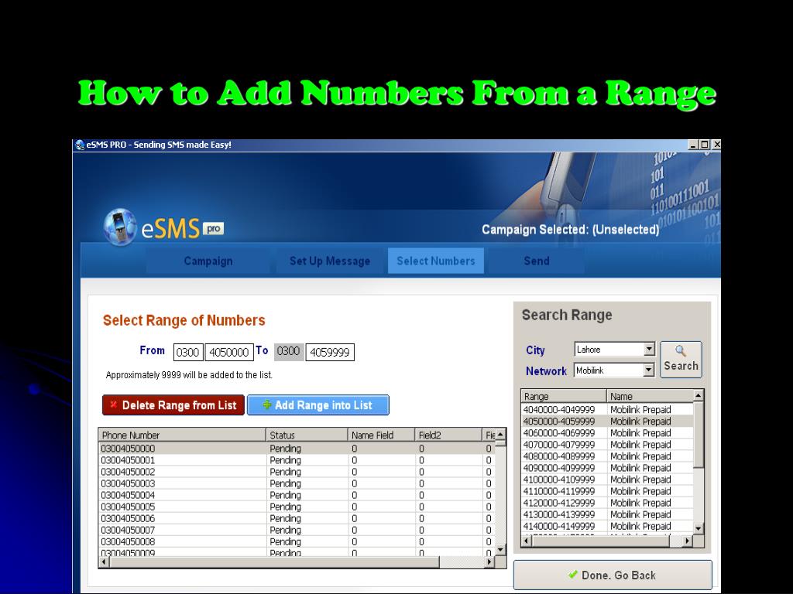Select range 4050000-4059999
The image size is (793, 594).
point(607,422)
